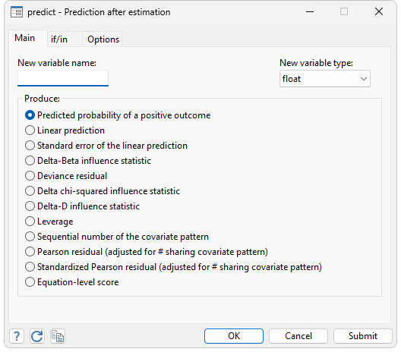The image size is (401, 352).
Task: Click the reset dialog refresh icon
Action: [37, 336]
